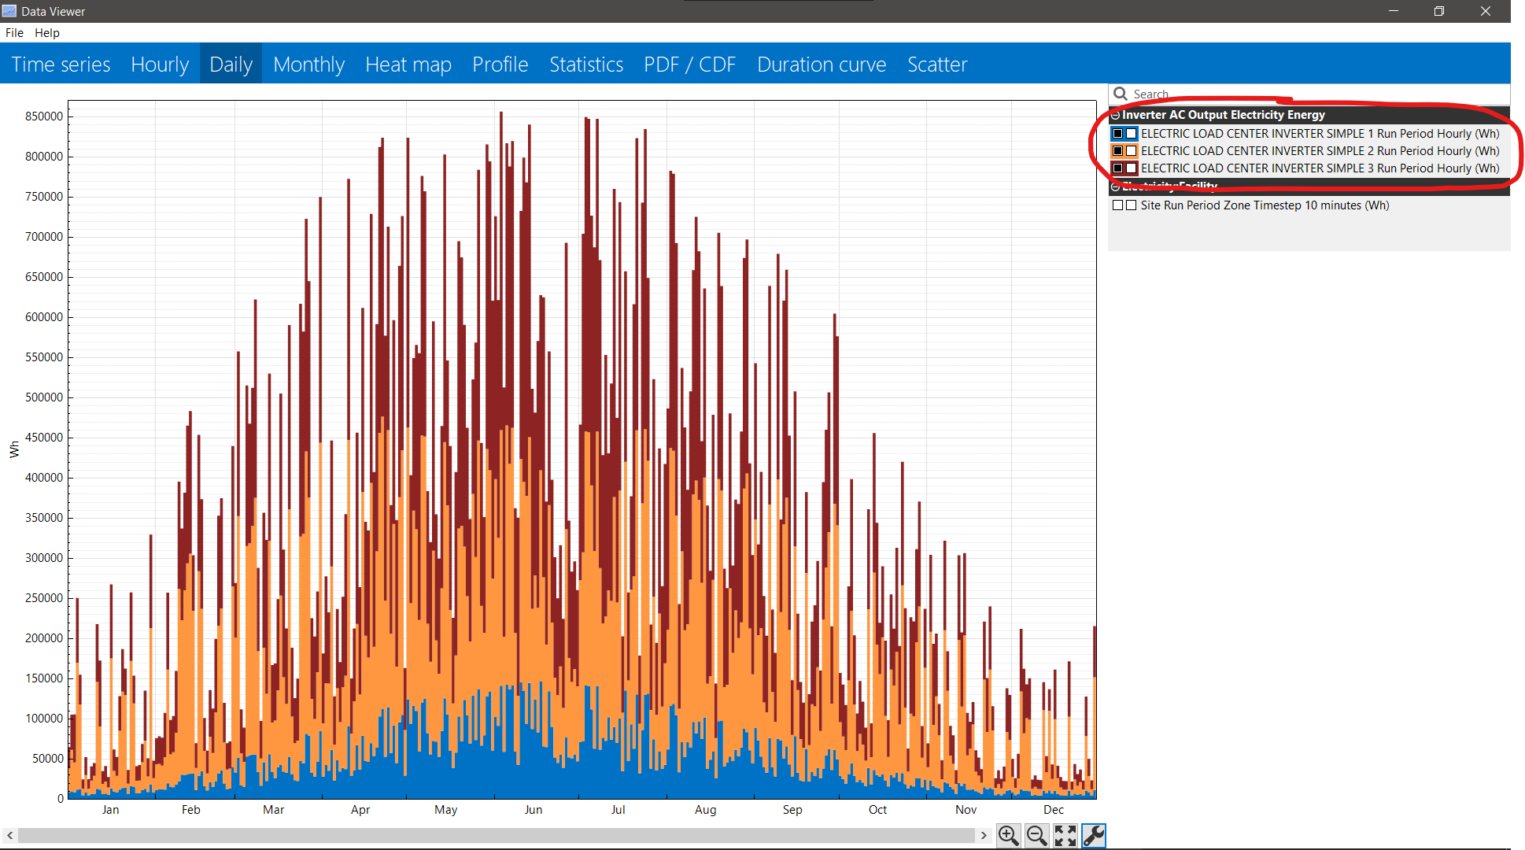Viewport: 1525px width, 850px height.
Task: Switch to the Monthly tab
Action: click(x=308, y=65)
